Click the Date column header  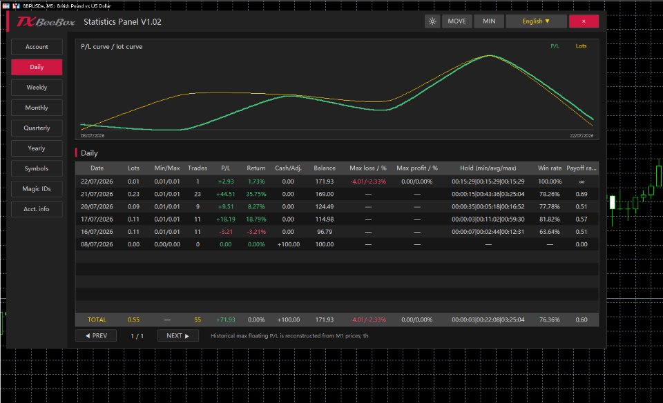97,168
